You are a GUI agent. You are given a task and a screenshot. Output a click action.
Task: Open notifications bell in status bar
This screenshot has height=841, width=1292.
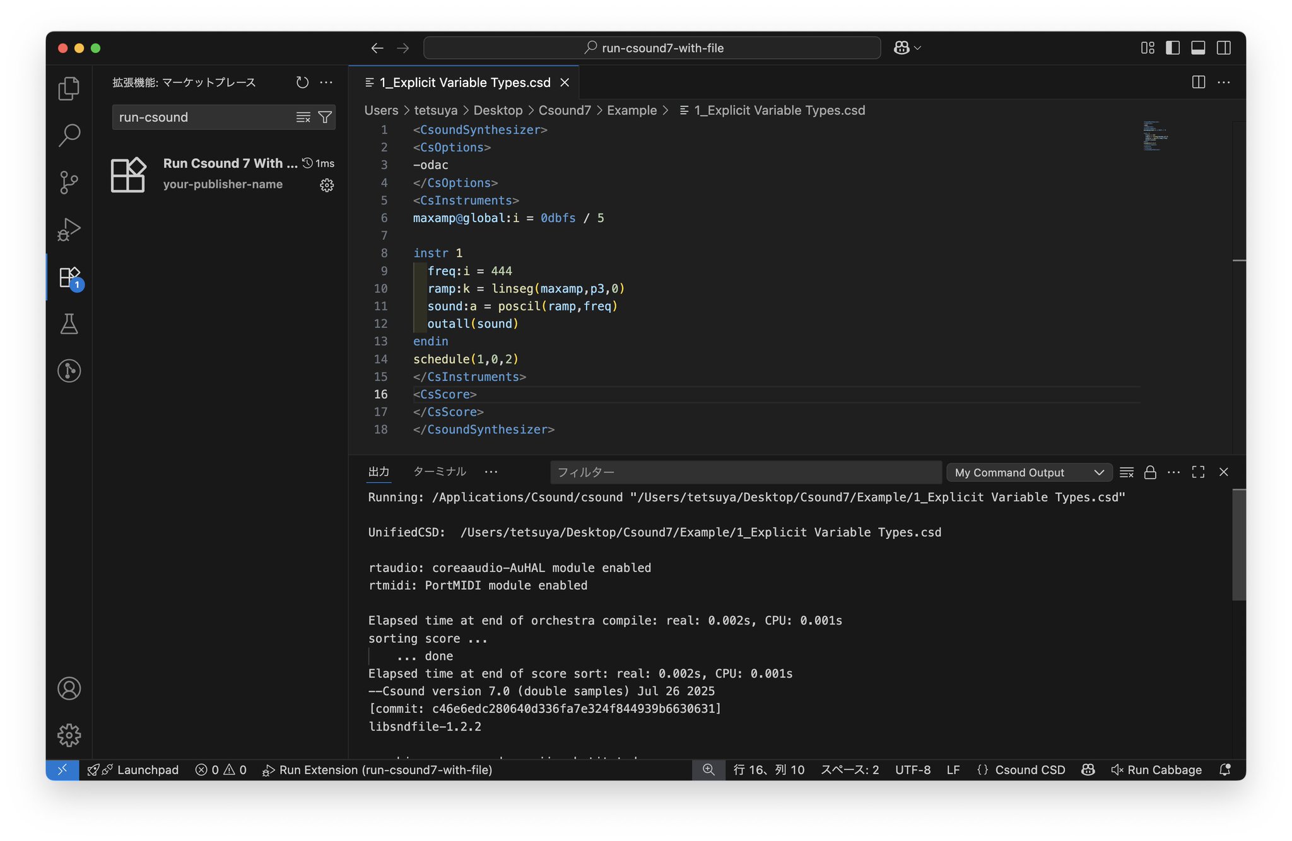coord(1225,770)
